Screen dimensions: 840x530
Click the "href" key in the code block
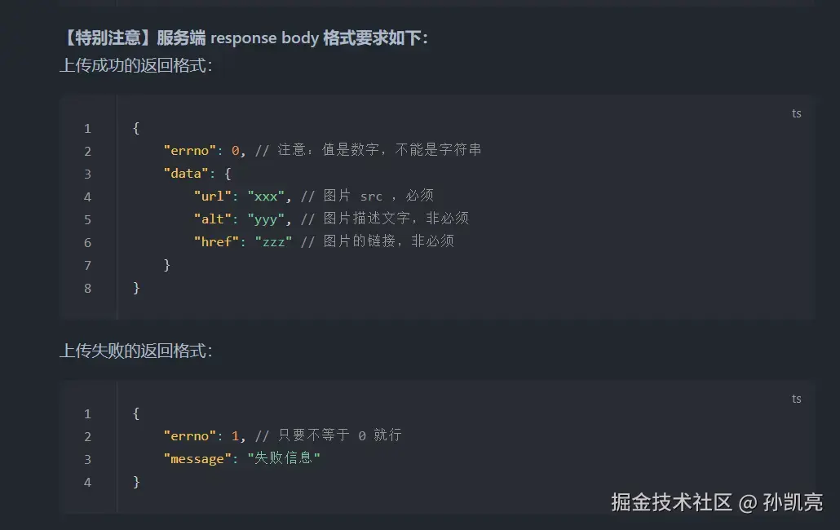(x=216, y=241)
